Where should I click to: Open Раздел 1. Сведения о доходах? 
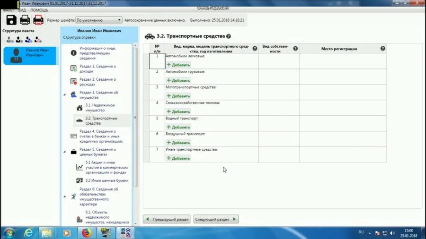click(98, 68)
